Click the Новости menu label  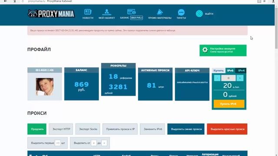click(x=88, y=18)
